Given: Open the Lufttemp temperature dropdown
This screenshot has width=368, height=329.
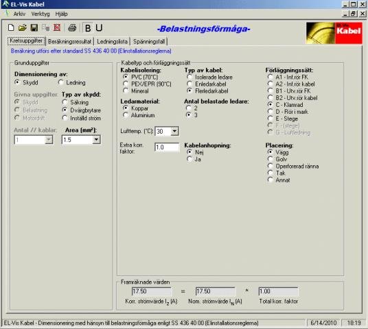Looking at the screenshot, I should [174, 131].
